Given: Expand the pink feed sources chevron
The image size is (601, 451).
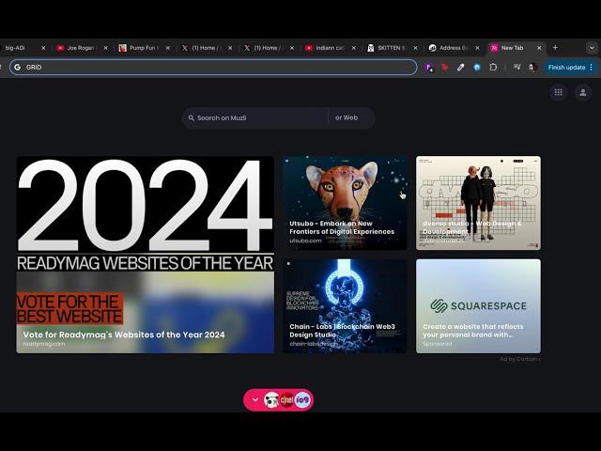Looking at the screenshot, I should pos(255,400).
